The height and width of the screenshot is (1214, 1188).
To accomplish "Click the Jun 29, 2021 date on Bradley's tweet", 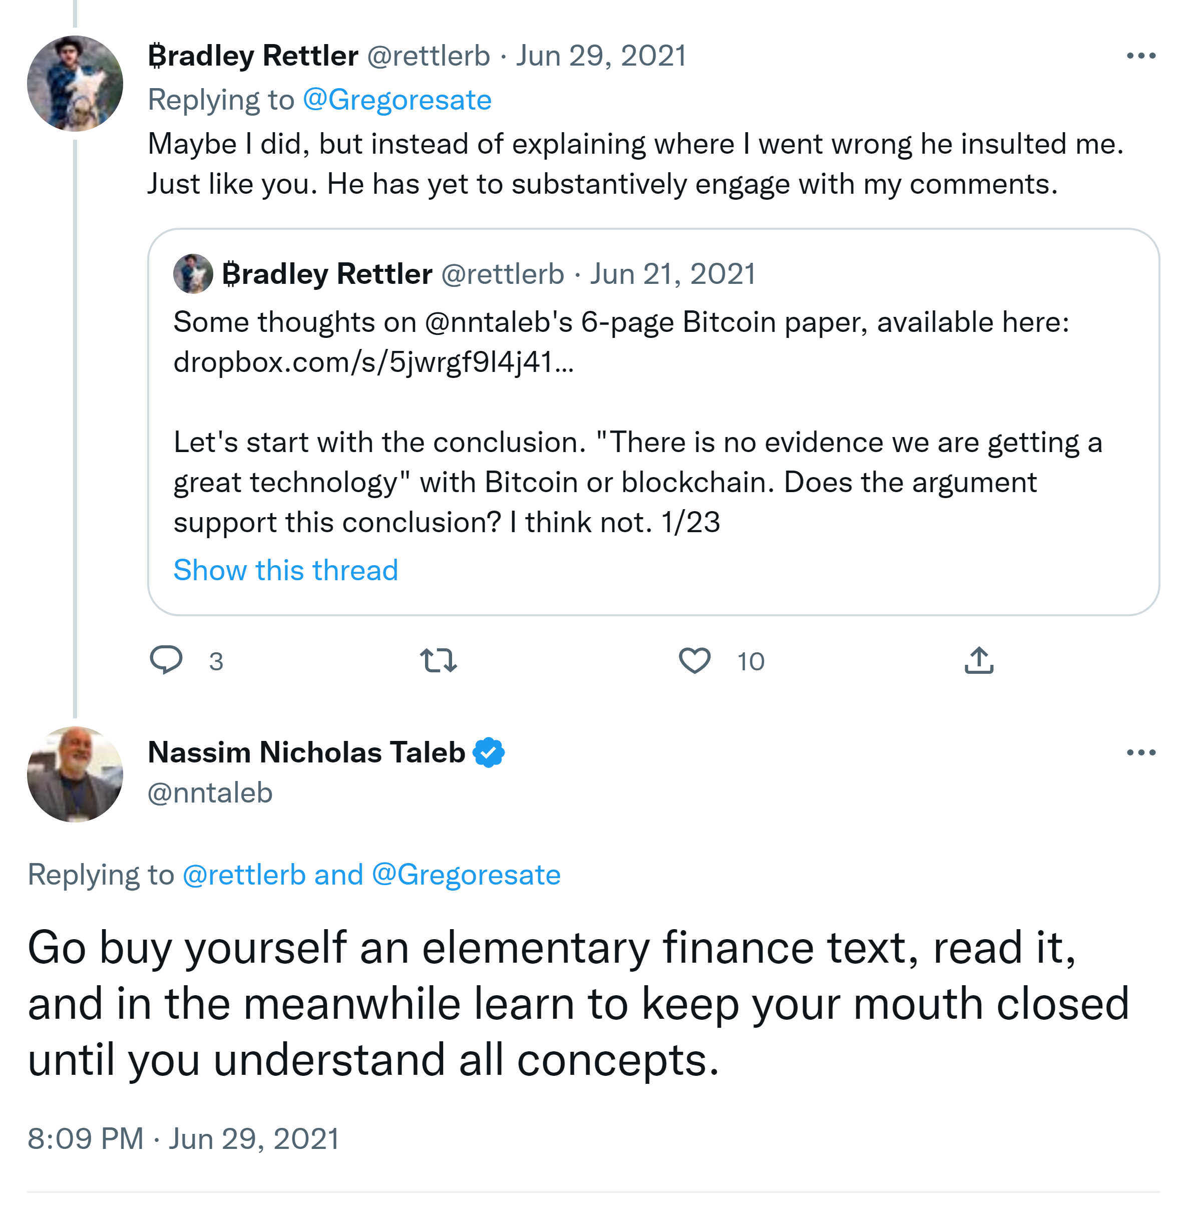I will click(x=601, y=56).
